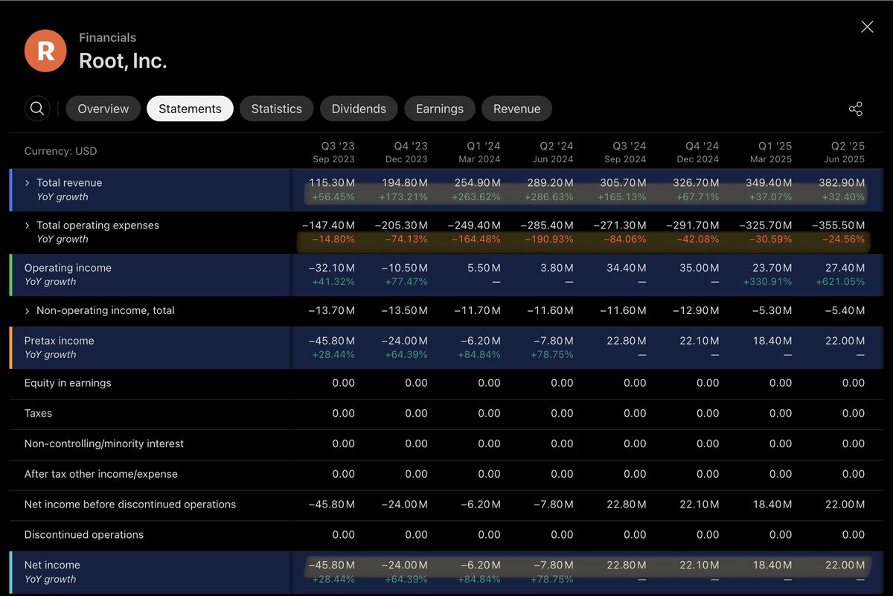Click the Q3 '23 column header
Viewport: 893px width, 596px height.
(x=333, y=153)
